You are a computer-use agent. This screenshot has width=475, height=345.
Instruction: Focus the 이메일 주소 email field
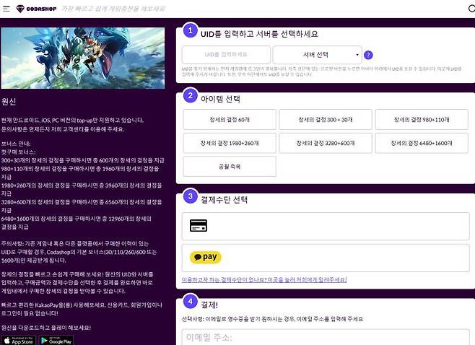tap(326, 337)
